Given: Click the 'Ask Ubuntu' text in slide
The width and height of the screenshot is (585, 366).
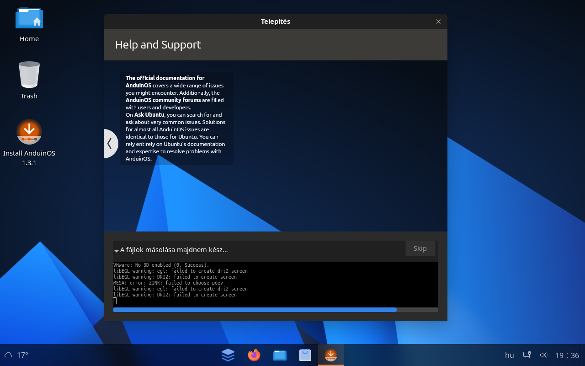Looking at the screenshot, I should [x=149, y=115].
